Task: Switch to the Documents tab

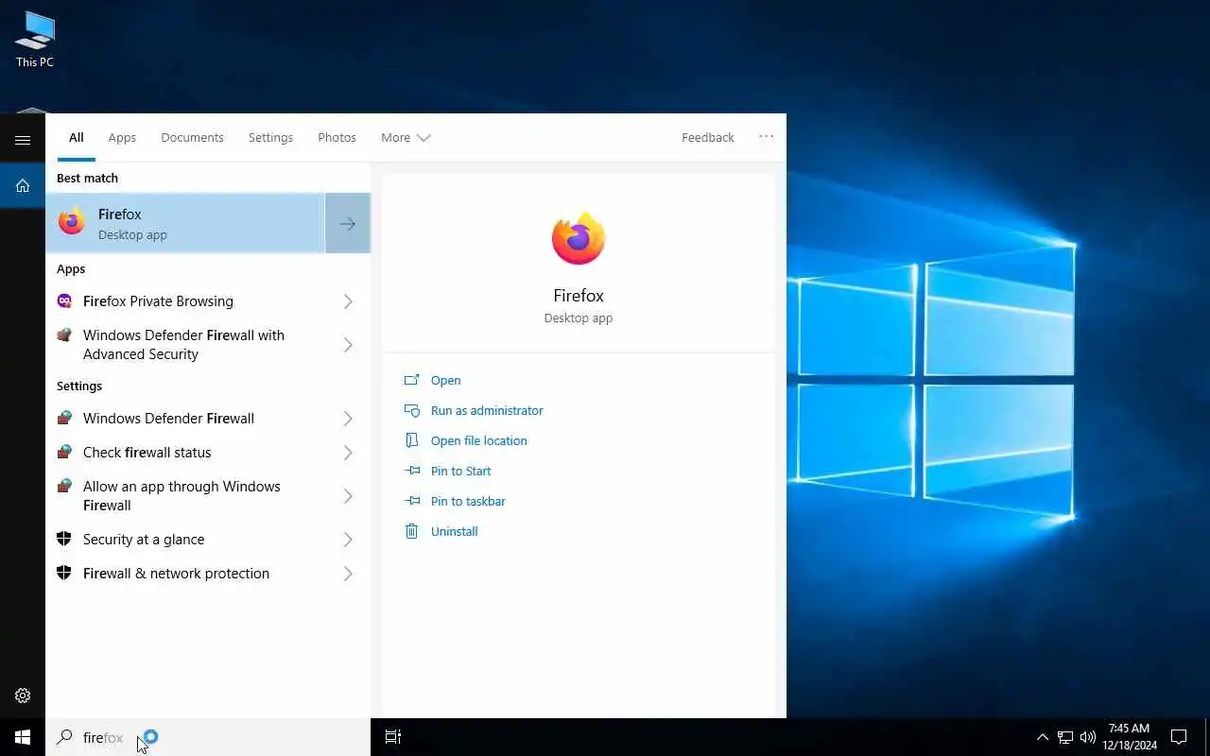Action: (192, 138)
